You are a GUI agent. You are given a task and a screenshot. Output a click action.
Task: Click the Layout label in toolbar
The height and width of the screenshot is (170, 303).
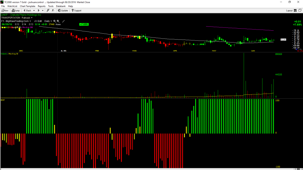[x=289, y=11]
